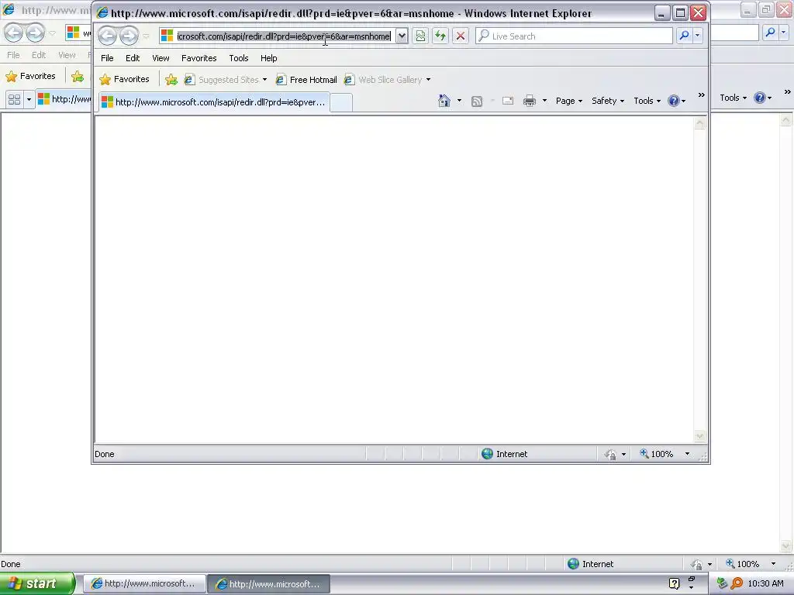Click the Home icon in command bar
The image size is (794, 595).
444,101
